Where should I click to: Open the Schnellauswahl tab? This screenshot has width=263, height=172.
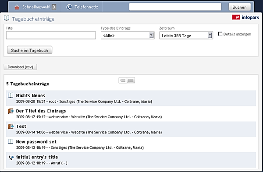point(35,7)
